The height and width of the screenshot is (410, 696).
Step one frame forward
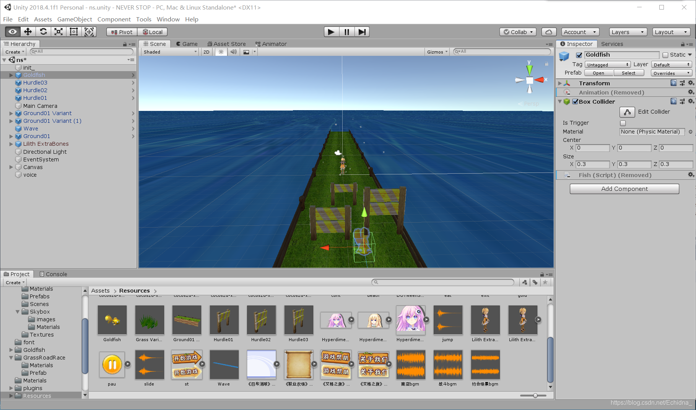(x=362, y=32)
